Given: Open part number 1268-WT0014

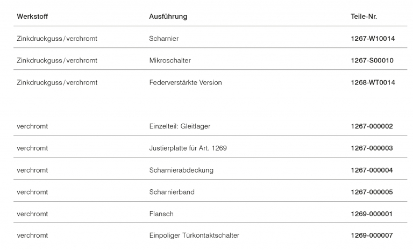Looking at the screenshot, I should tap(373, 83).
